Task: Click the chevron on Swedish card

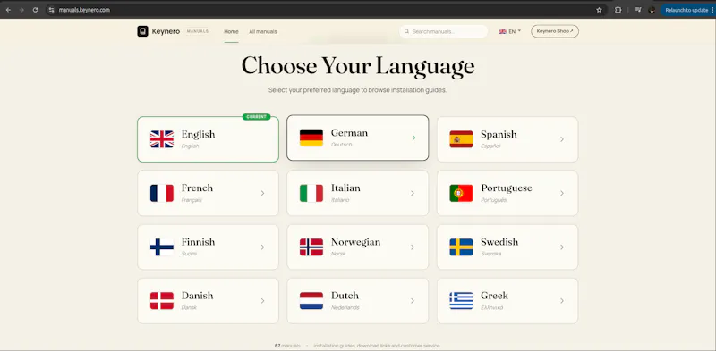Action: 562,247
